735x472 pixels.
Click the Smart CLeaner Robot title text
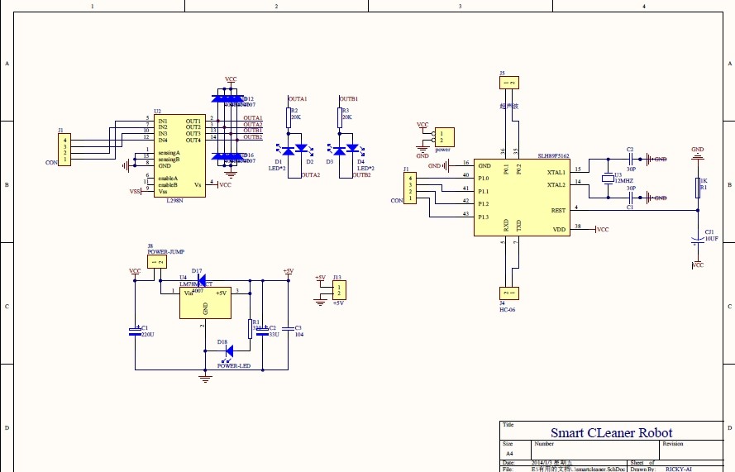click(611, 432)
